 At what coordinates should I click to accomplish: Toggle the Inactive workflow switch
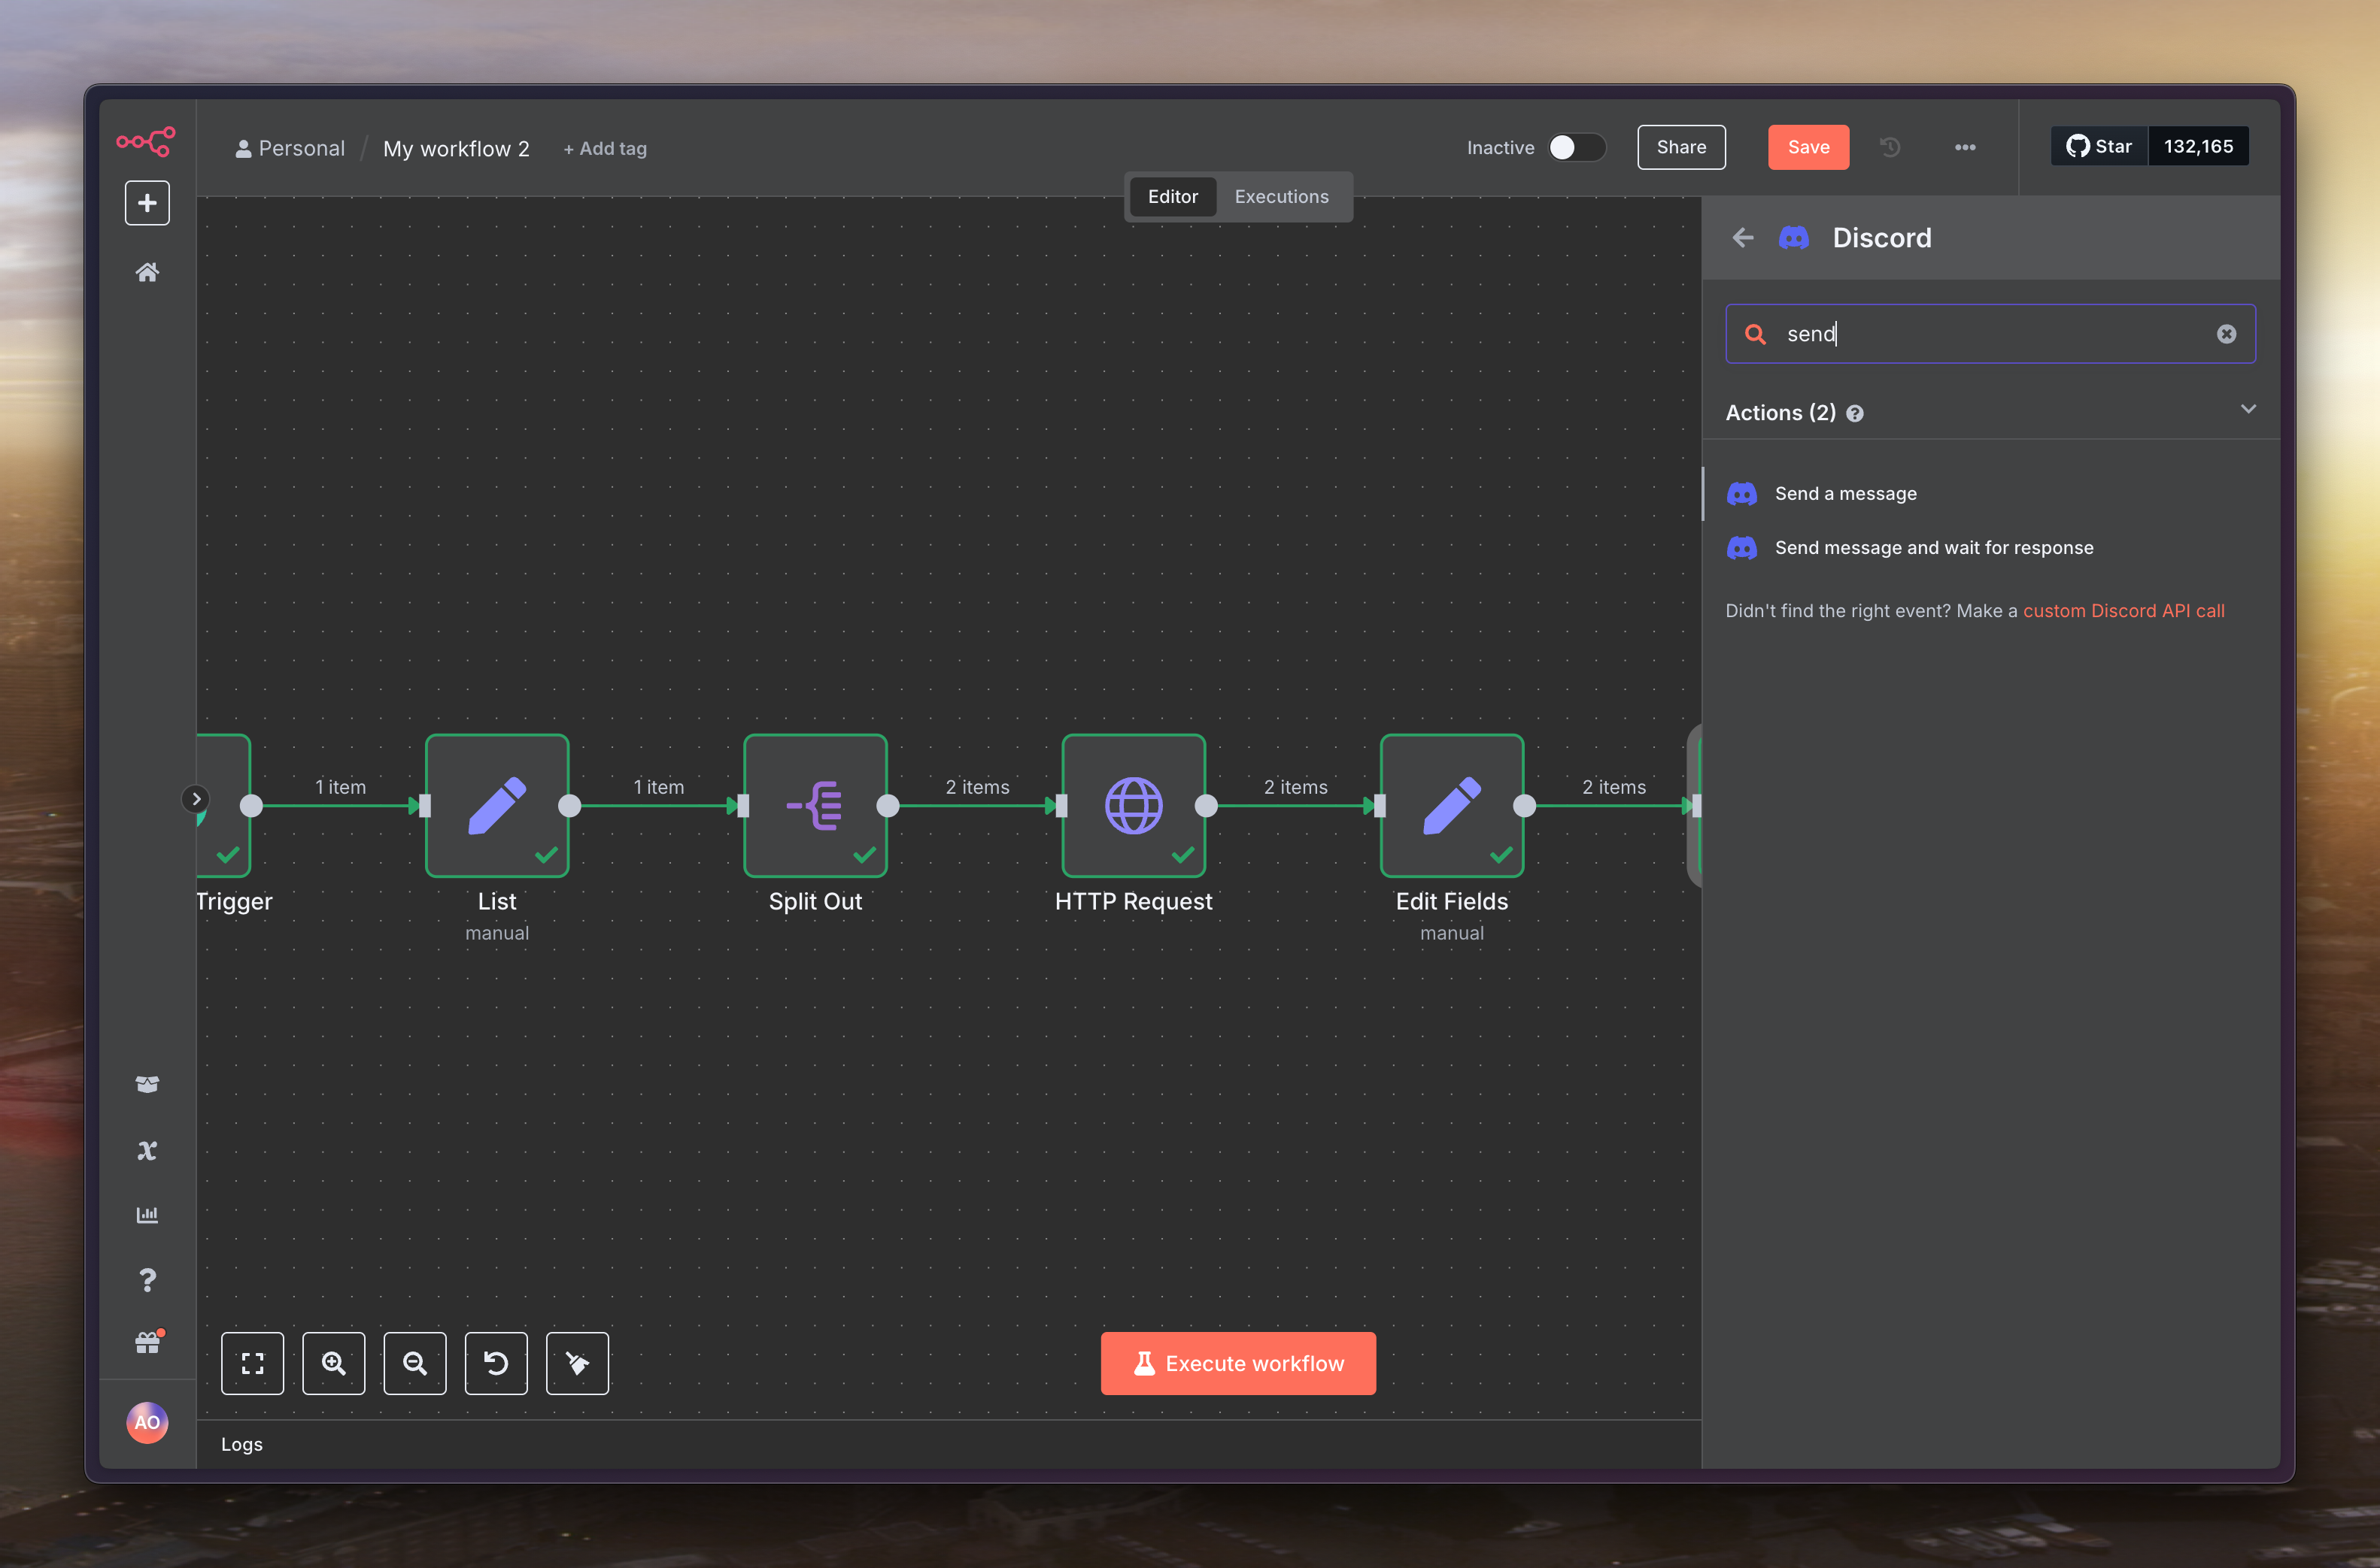coord(1576,147)
